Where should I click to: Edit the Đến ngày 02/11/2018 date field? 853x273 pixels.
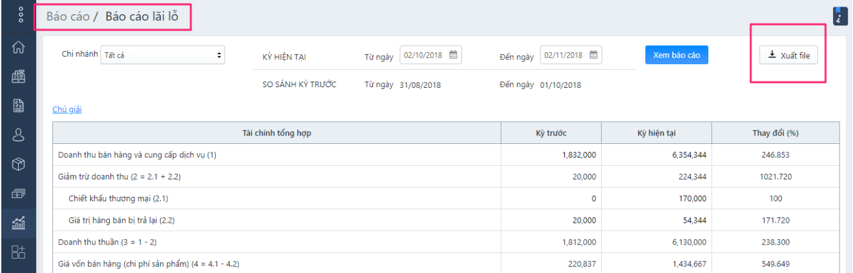pyautogui.click(x=571, y=55)
